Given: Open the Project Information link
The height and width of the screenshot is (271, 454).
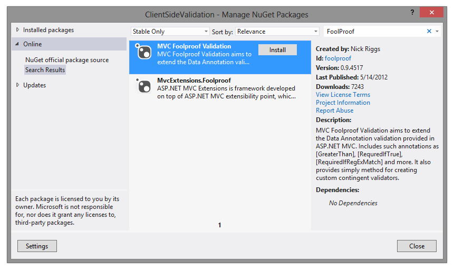Looking at the screenshot, I should 343,103.
